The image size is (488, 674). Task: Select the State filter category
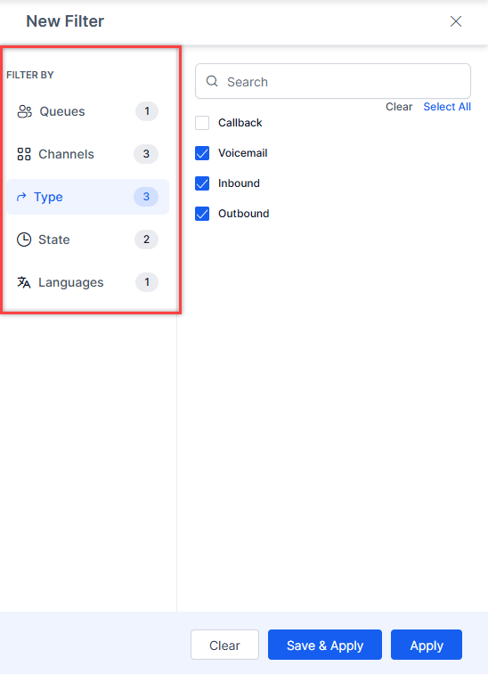click(x=87, y=240)
